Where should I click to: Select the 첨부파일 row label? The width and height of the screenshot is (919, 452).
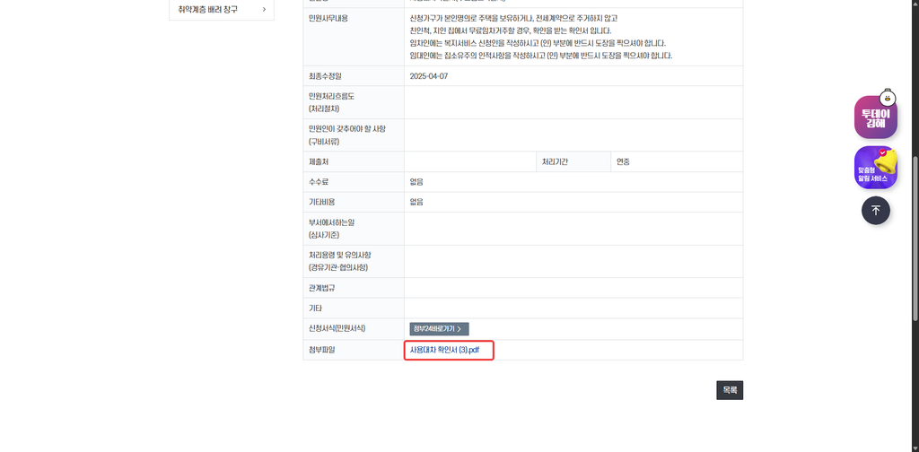[322, 350]
